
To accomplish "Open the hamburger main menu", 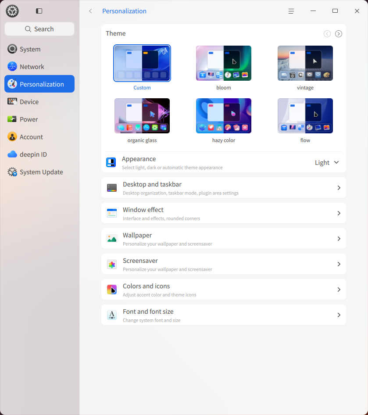I will (x=291, y=11).
